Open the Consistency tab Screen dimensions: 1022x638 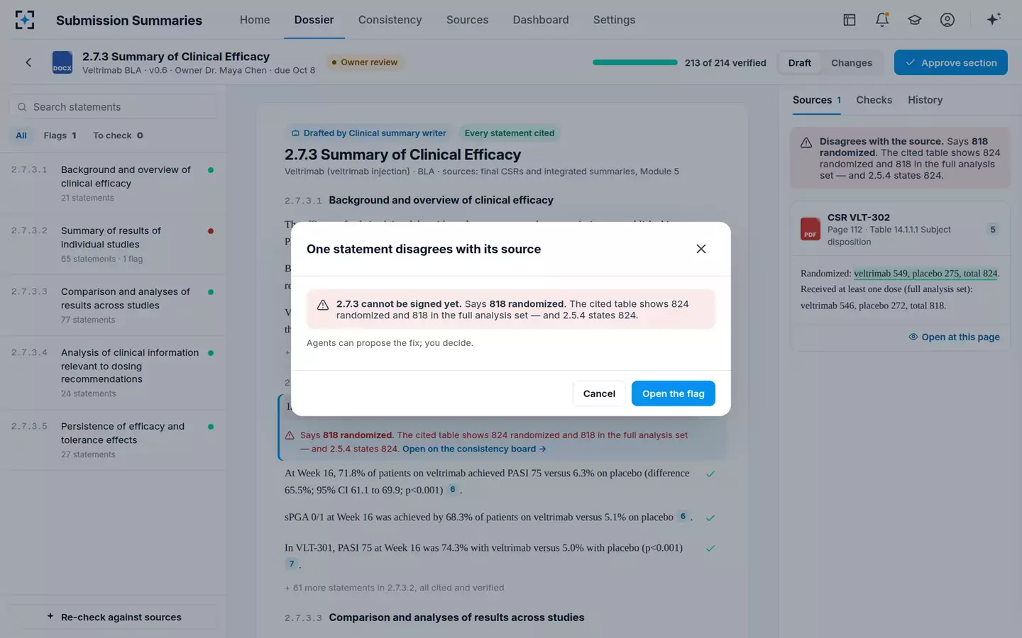(390, 20)
